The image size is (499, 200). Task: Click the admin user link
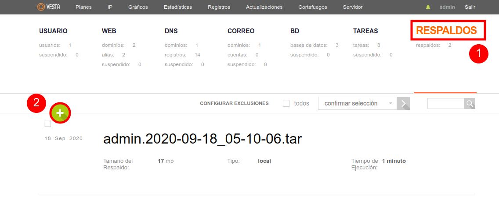(447, 7)
